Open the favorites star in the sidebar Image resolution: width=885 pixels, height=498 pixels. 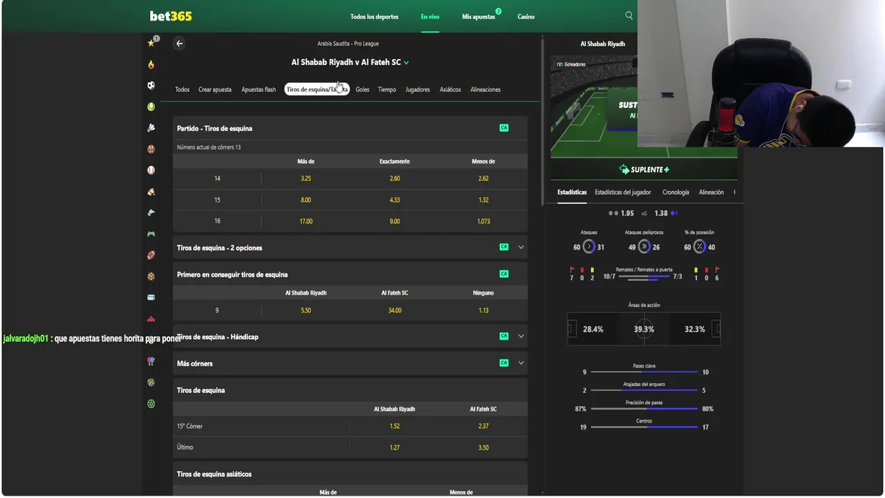tap(151, 43)
